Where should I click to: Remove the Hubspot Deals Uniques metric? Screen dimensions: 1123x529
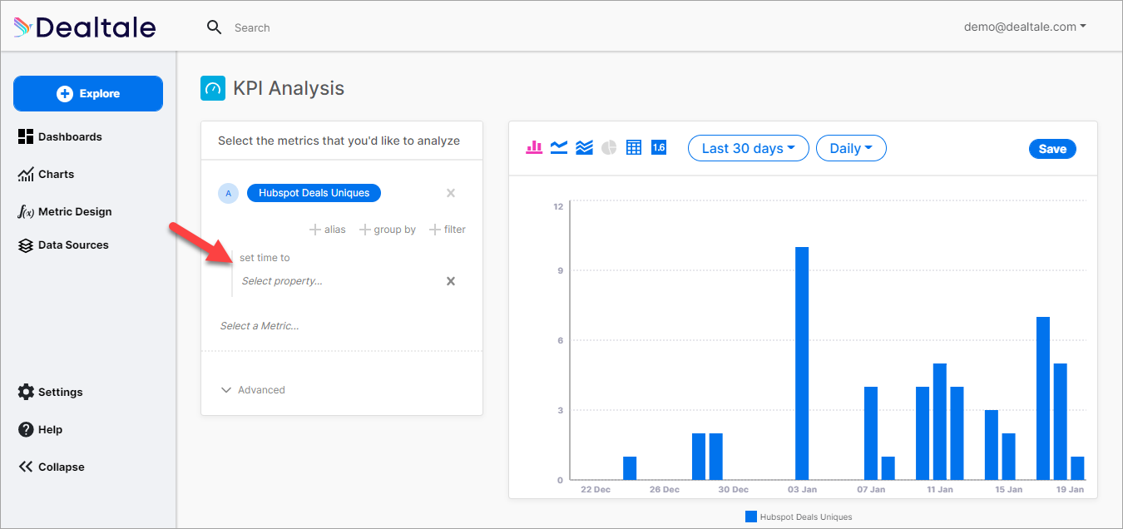451,193
